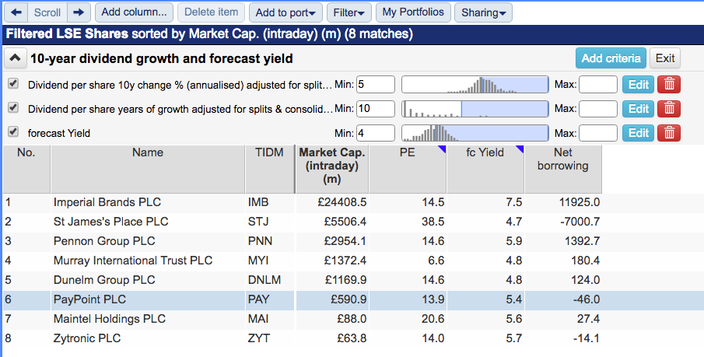Exit the filter editor
The width and height of the screenshot is (704, 357).
665,58
